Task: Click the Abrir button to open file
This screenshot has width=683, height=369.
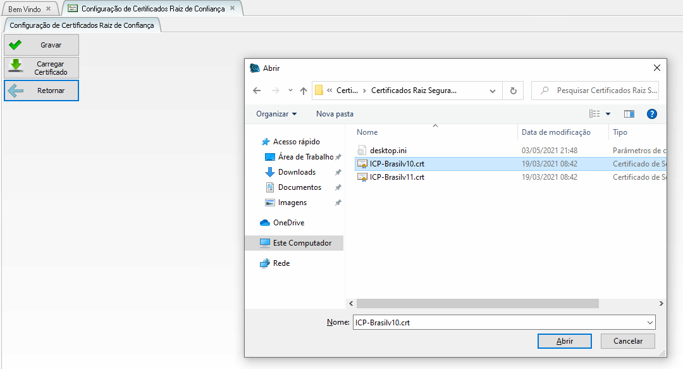Action: pos(564,341)
